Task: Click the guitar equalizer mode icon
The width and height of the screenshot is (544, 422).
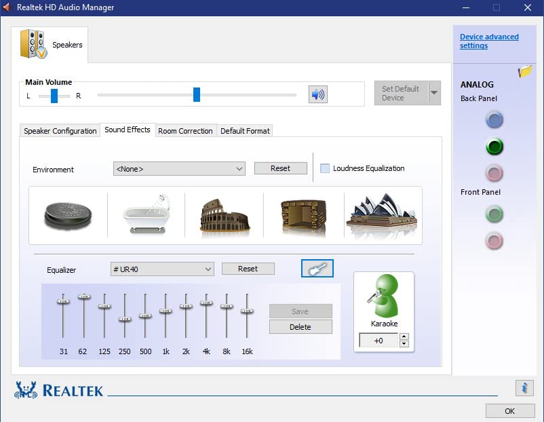Action: coord(317,268)
